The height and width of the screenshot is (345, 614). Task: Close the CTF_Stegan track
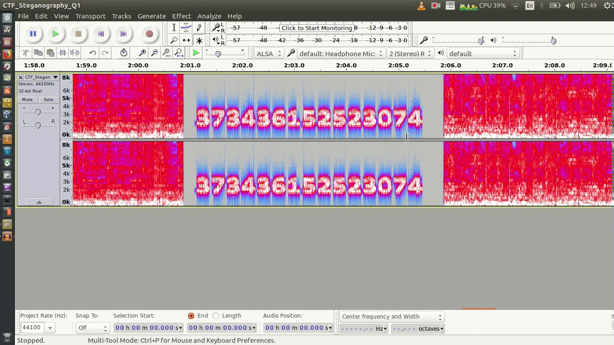[21, 77]
